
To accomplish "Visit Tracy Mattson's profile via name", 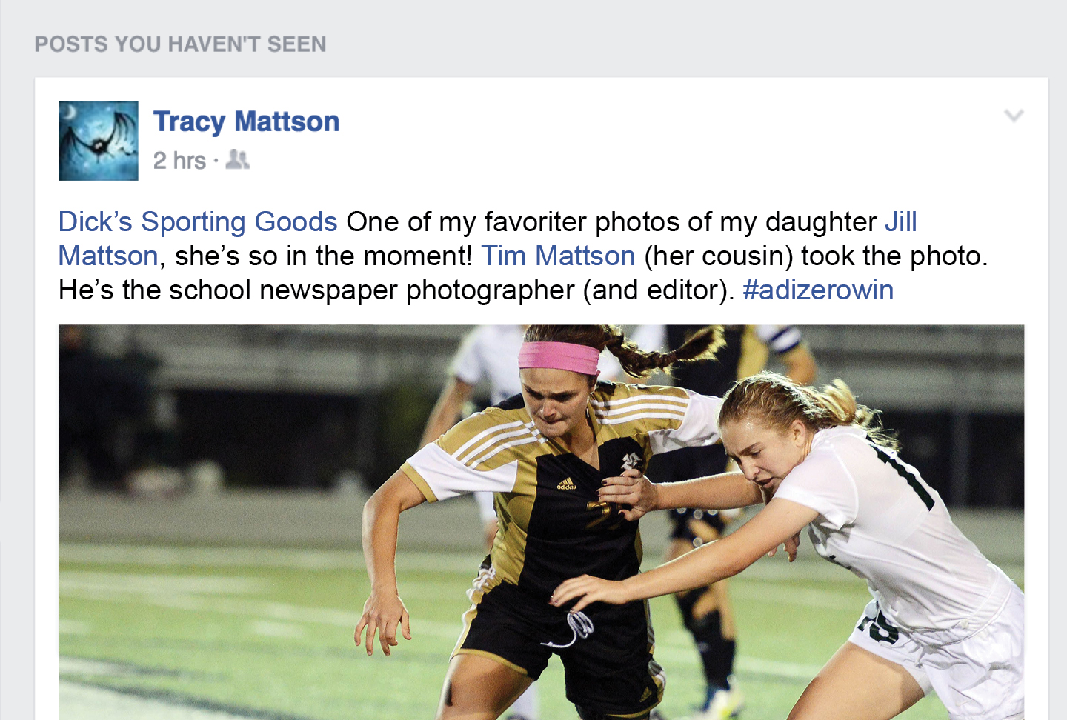I will 246,121.
